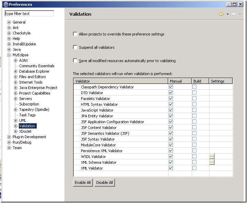The height and width of the screenshot is (203, 247).
Task: Toggle Save all modified resources automatically checkbox
Action: tap(75, 61)
